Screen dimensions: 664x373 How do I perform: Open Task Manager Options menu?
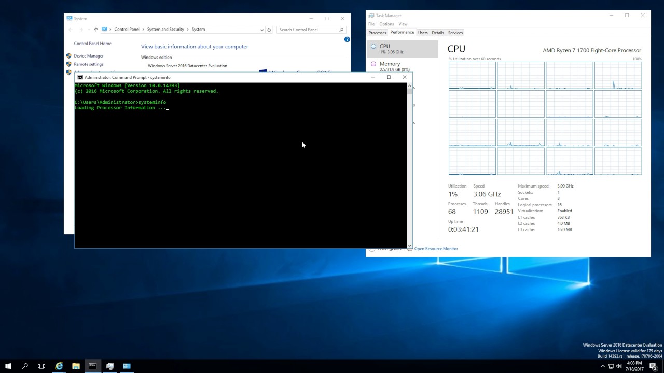386,24
